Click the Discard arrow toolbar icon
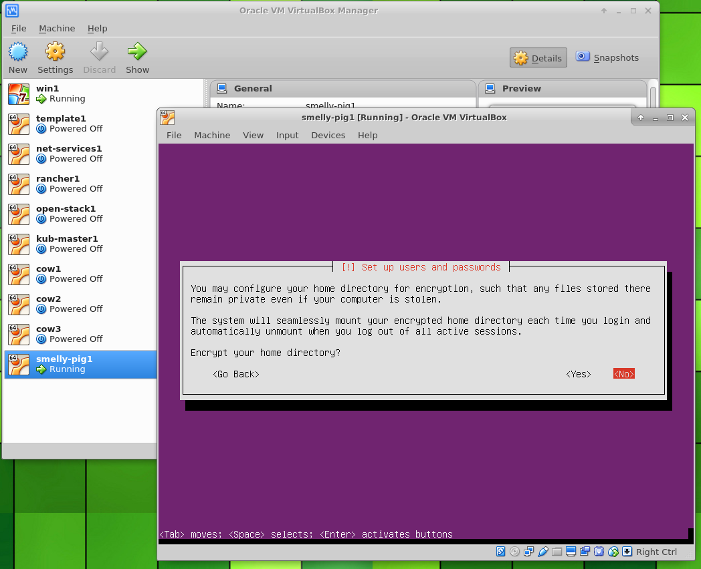Image resolution: width=701 pixels, height=569 pixels. (x=99, y=52)
